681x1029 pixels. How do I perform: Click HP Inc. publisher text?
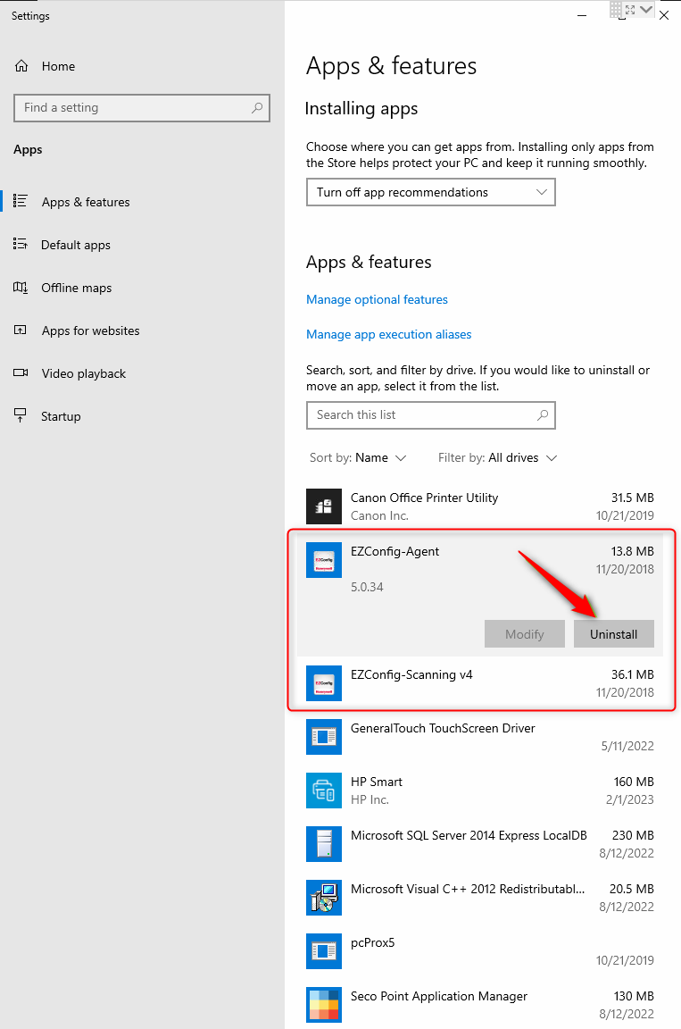click(x=370, y=799)
